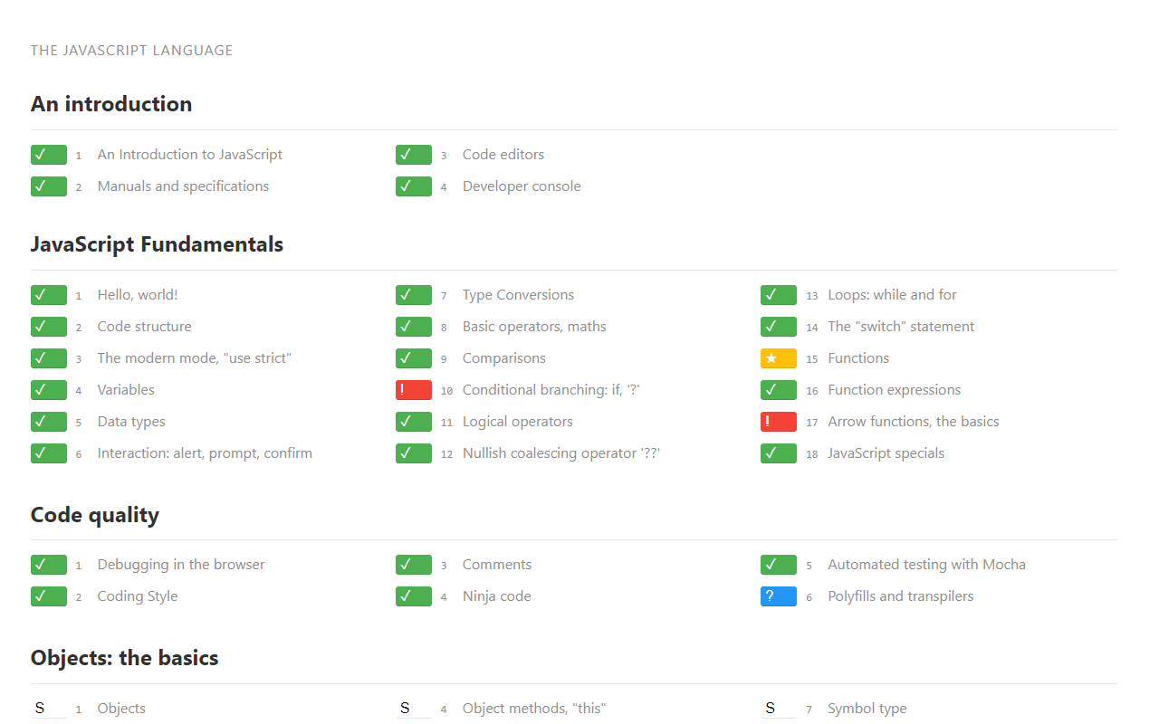Click the red exclamation badge for Arrow functions
The height and width of the screenshot is (724, 1159).
click(779, 422)
